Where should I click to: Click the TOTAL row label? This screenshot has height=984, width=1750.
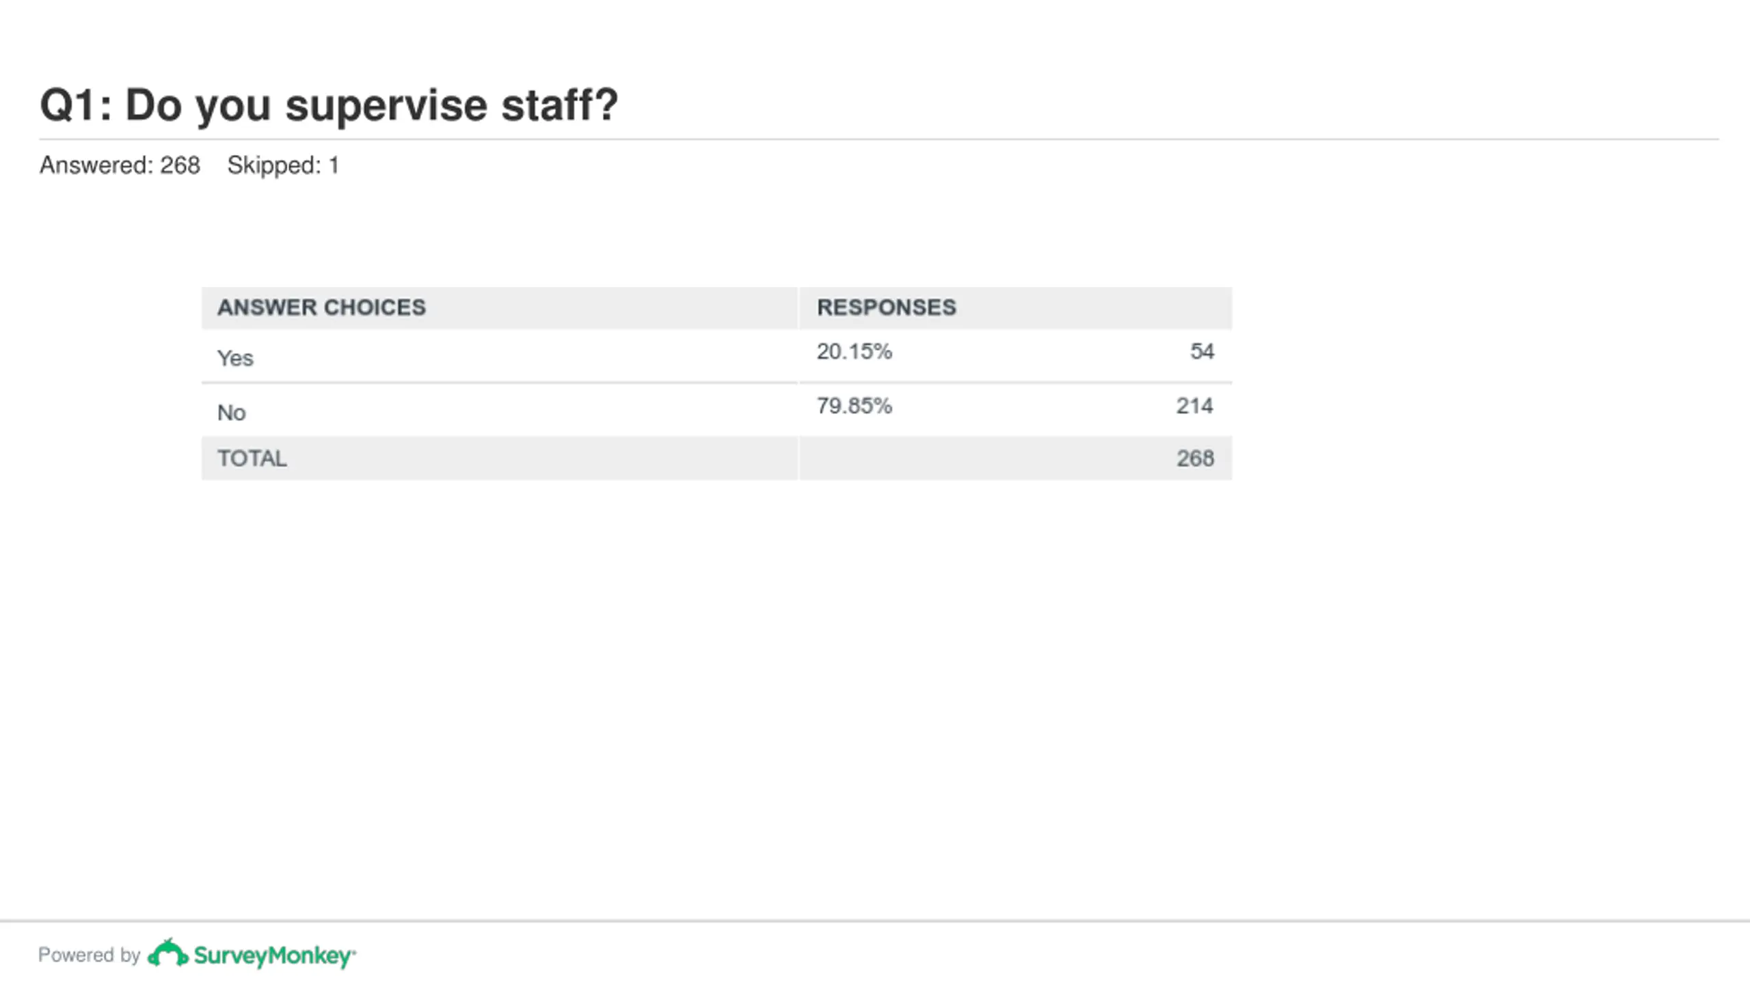point(252,459)
